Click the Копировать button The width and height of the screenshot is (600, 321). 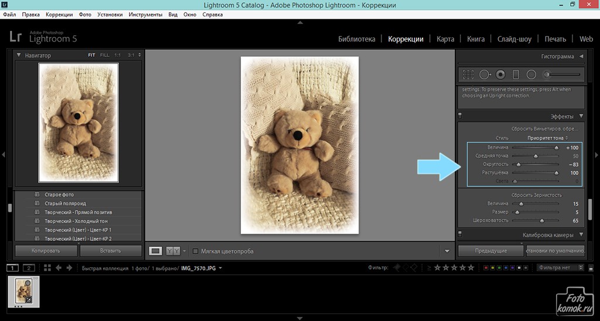coord(46,251)
